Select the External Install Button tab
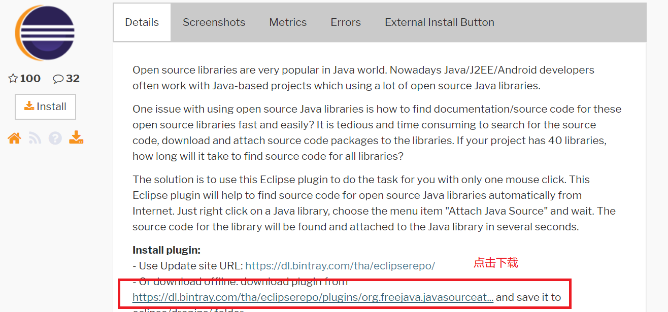668x312 pixels. click(439, 22)
